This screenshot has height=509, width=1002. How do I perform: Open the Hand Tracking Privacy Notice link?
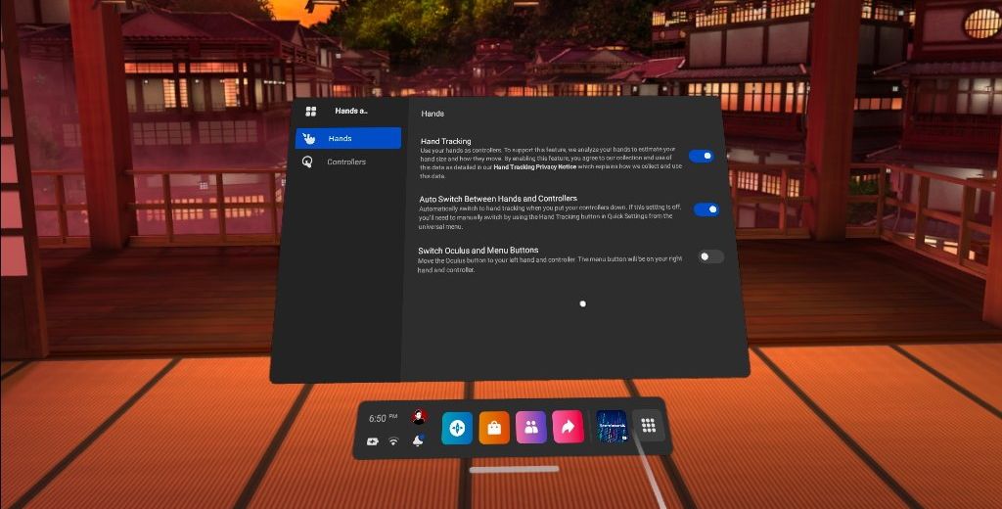(x=535, y=167)
